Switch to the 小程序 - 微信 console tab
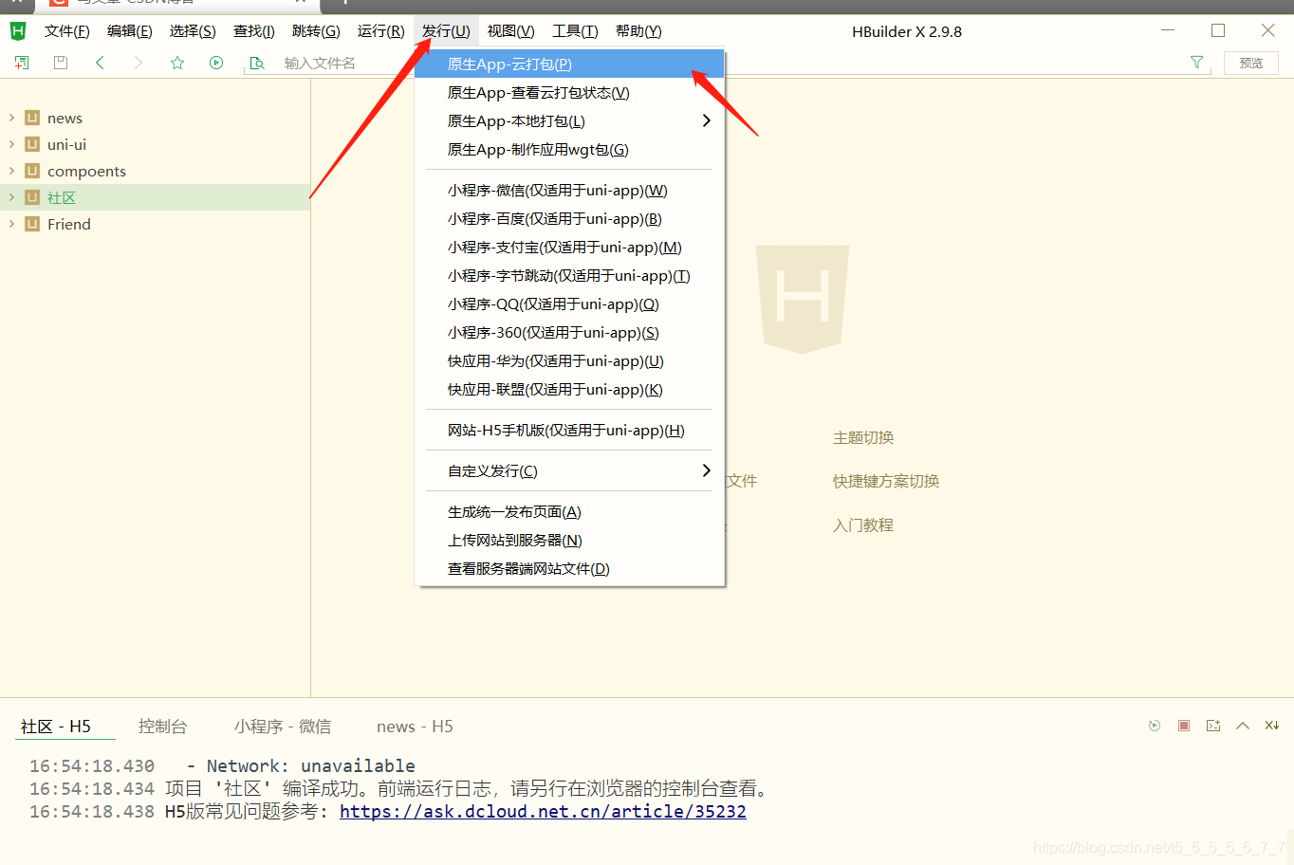Screen dimensions: 1294x865 click(283, 727)
